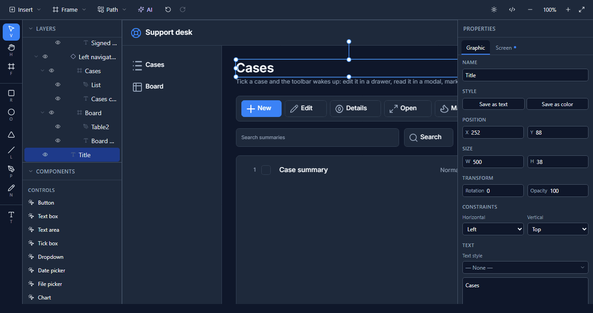
Task: Toggle visibility of the Board layer
Action: pos(52,113)
